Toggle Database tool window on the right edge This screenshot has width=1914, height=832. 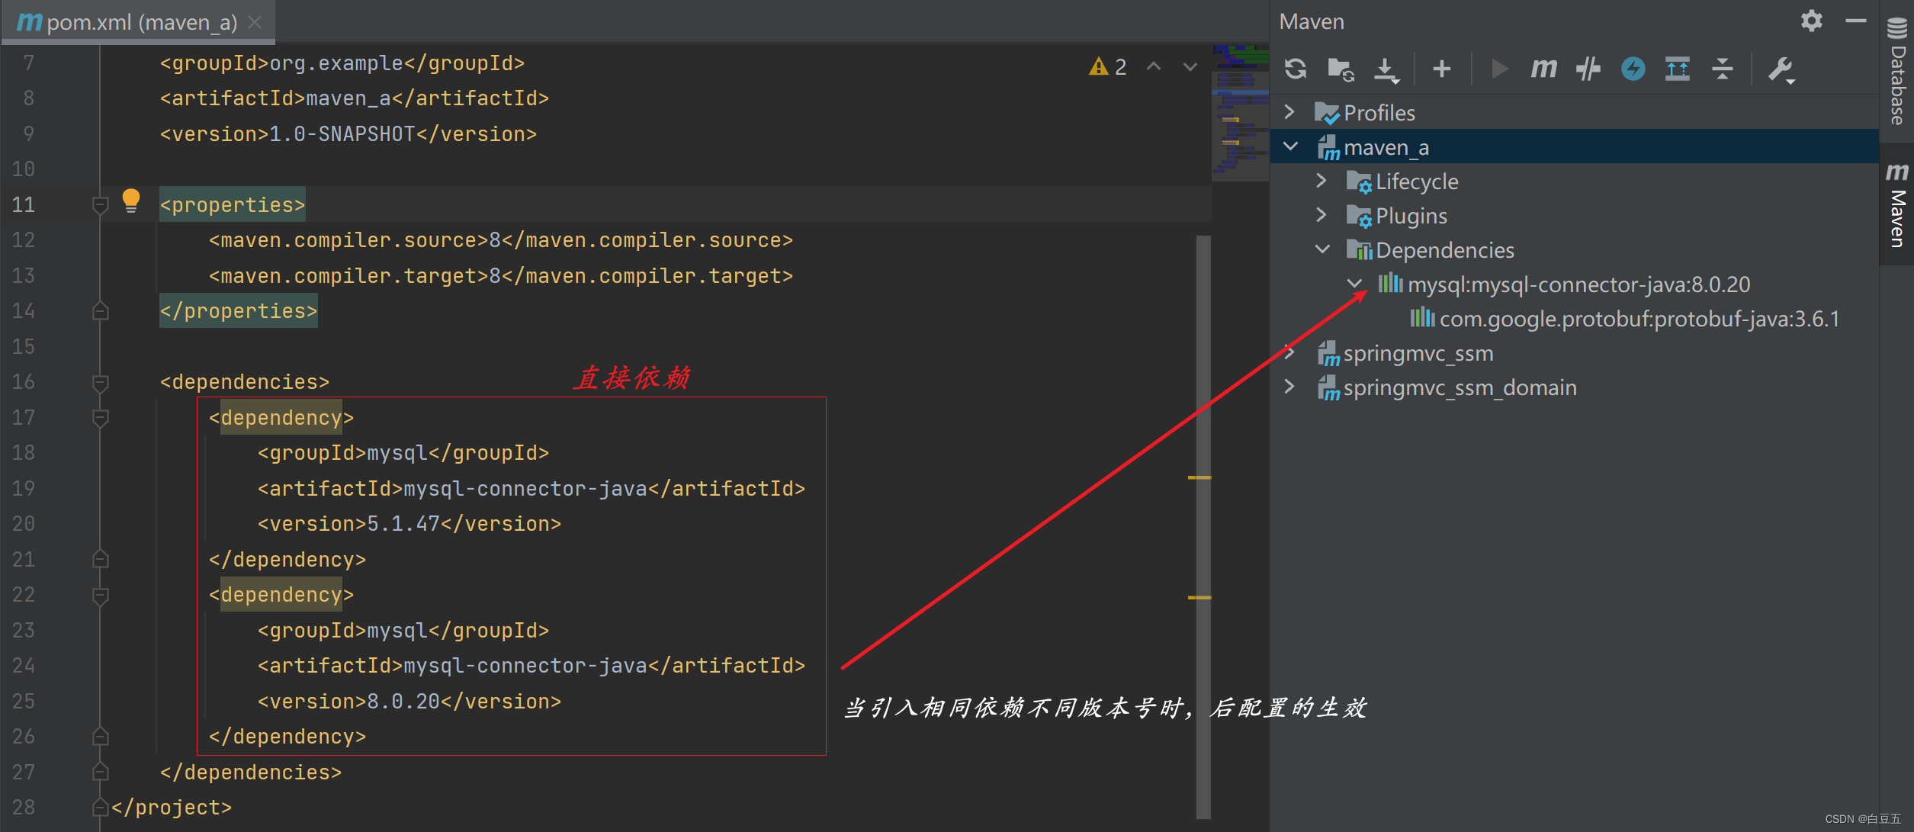pos(1896,72)
